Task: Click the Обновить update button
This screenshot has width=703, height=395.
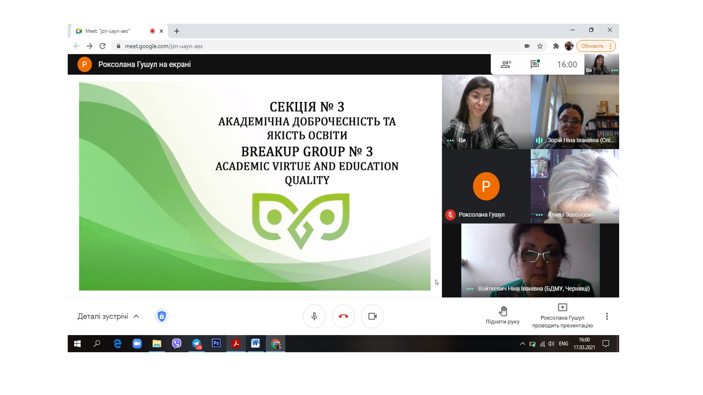Action: (x=592, y=46)
